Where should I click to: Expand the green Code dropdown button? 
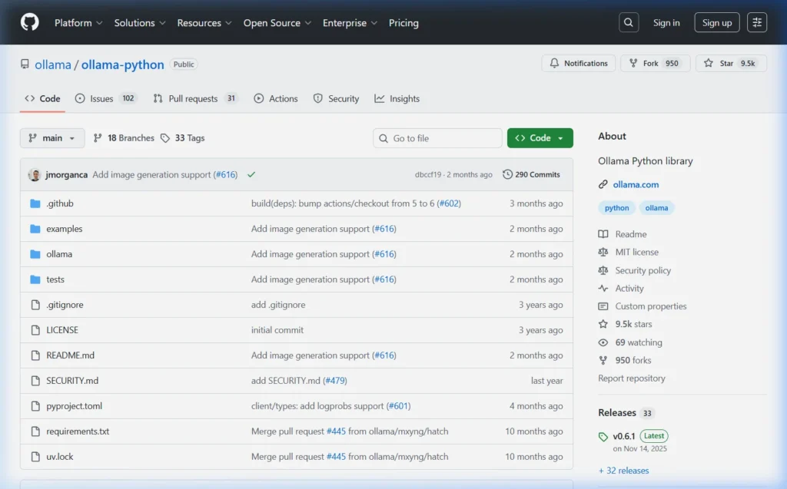point(540,138)
